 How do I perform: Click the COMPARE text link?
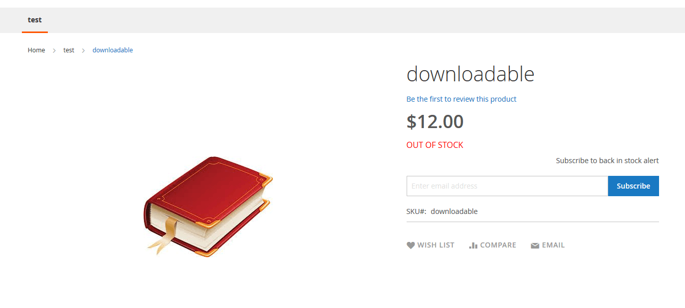[498, 245]
